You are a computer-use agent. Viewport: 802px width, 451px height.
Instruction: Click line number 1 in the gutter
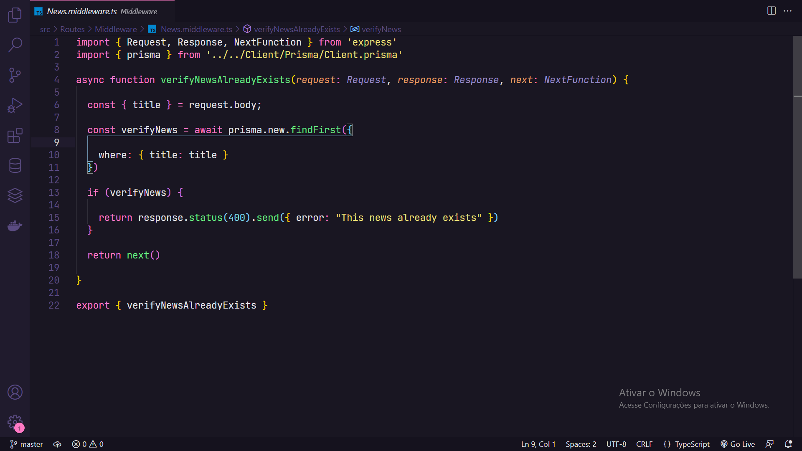pos(56,42)
